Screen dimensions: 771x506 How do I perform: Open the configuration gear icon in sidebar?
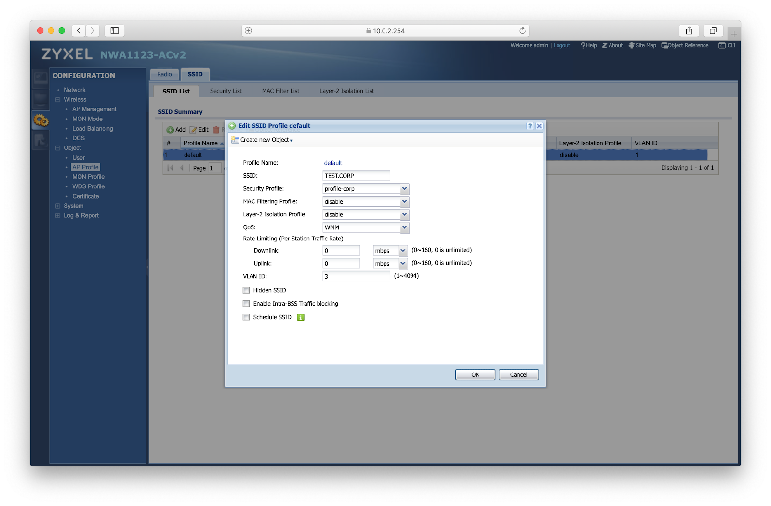tap(41, 120)
